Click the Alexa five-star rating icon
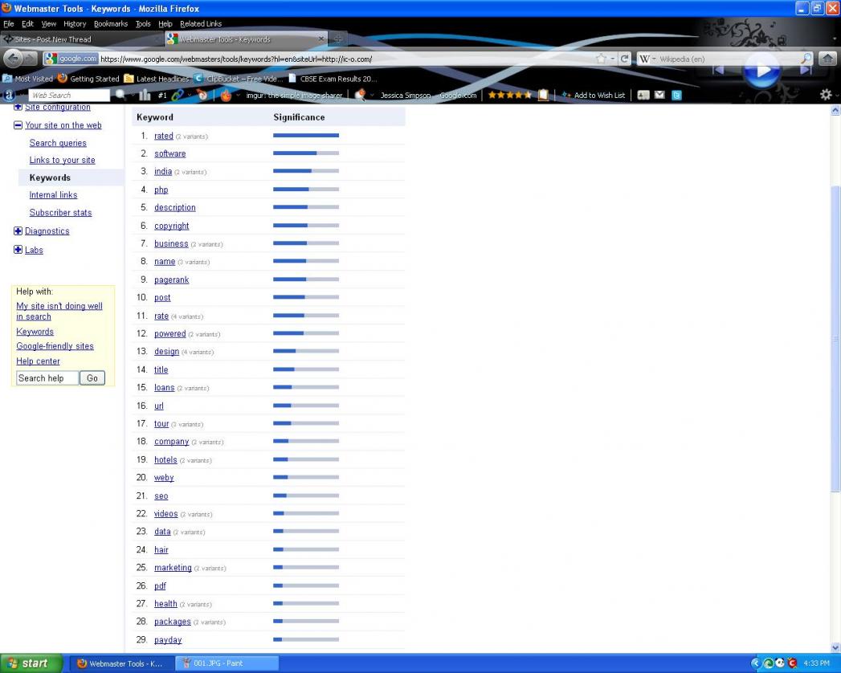Viewport: 841px width, 673px height. click(x=509, y=95)
